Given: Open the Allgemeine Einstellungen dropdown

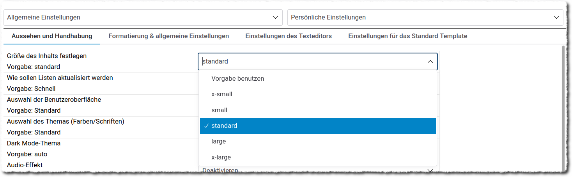Looking at the screenshot, I should click(143, 18).
